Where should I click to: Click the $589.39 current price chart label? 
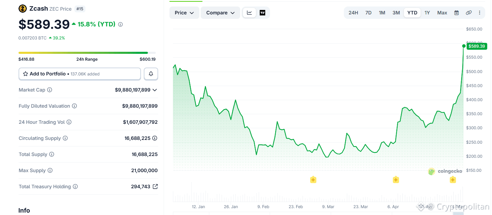click(477, 46)
